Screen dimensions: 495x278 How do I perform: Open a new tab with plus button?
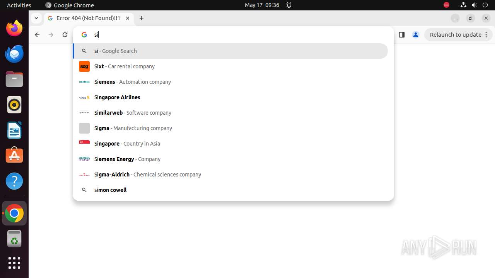(x=142, y=18)
